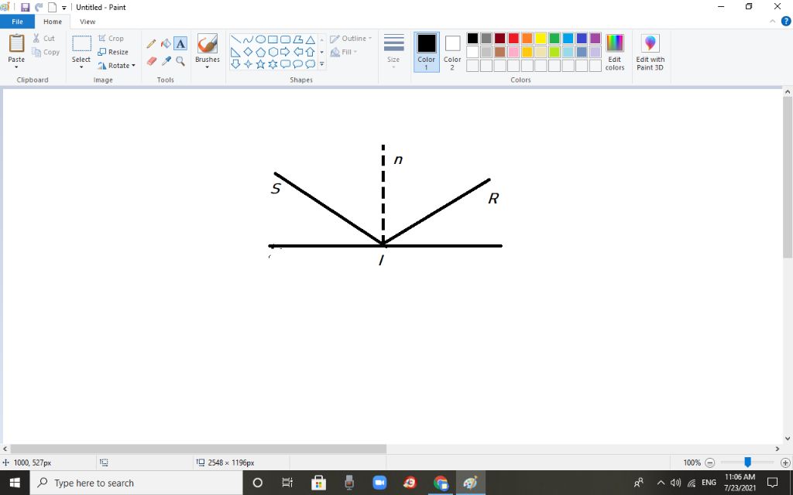Select the Text tool
Viewport: 793px width, 495px height.
[x=180, y=44]
